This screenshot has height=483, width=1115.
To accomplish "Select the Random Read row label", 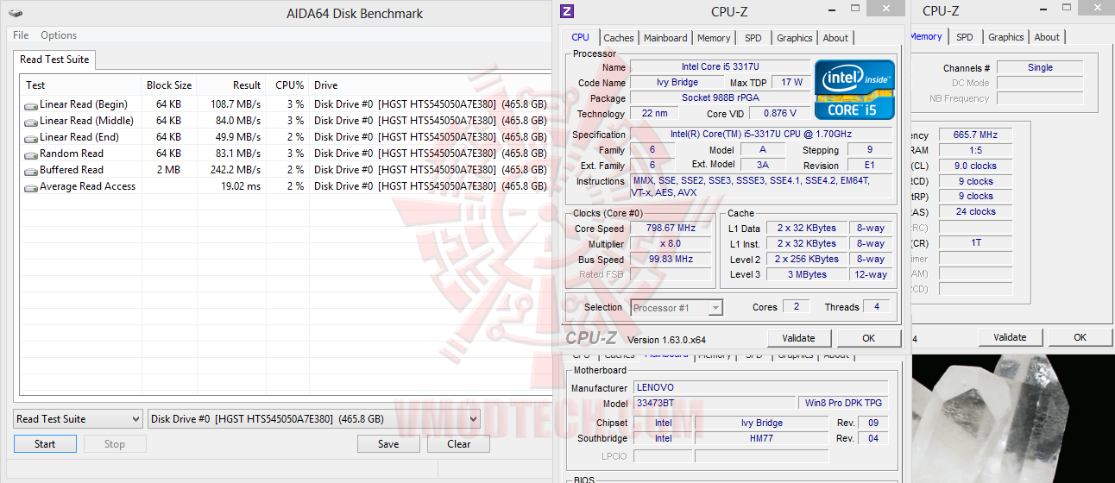I will pos(72,154).
